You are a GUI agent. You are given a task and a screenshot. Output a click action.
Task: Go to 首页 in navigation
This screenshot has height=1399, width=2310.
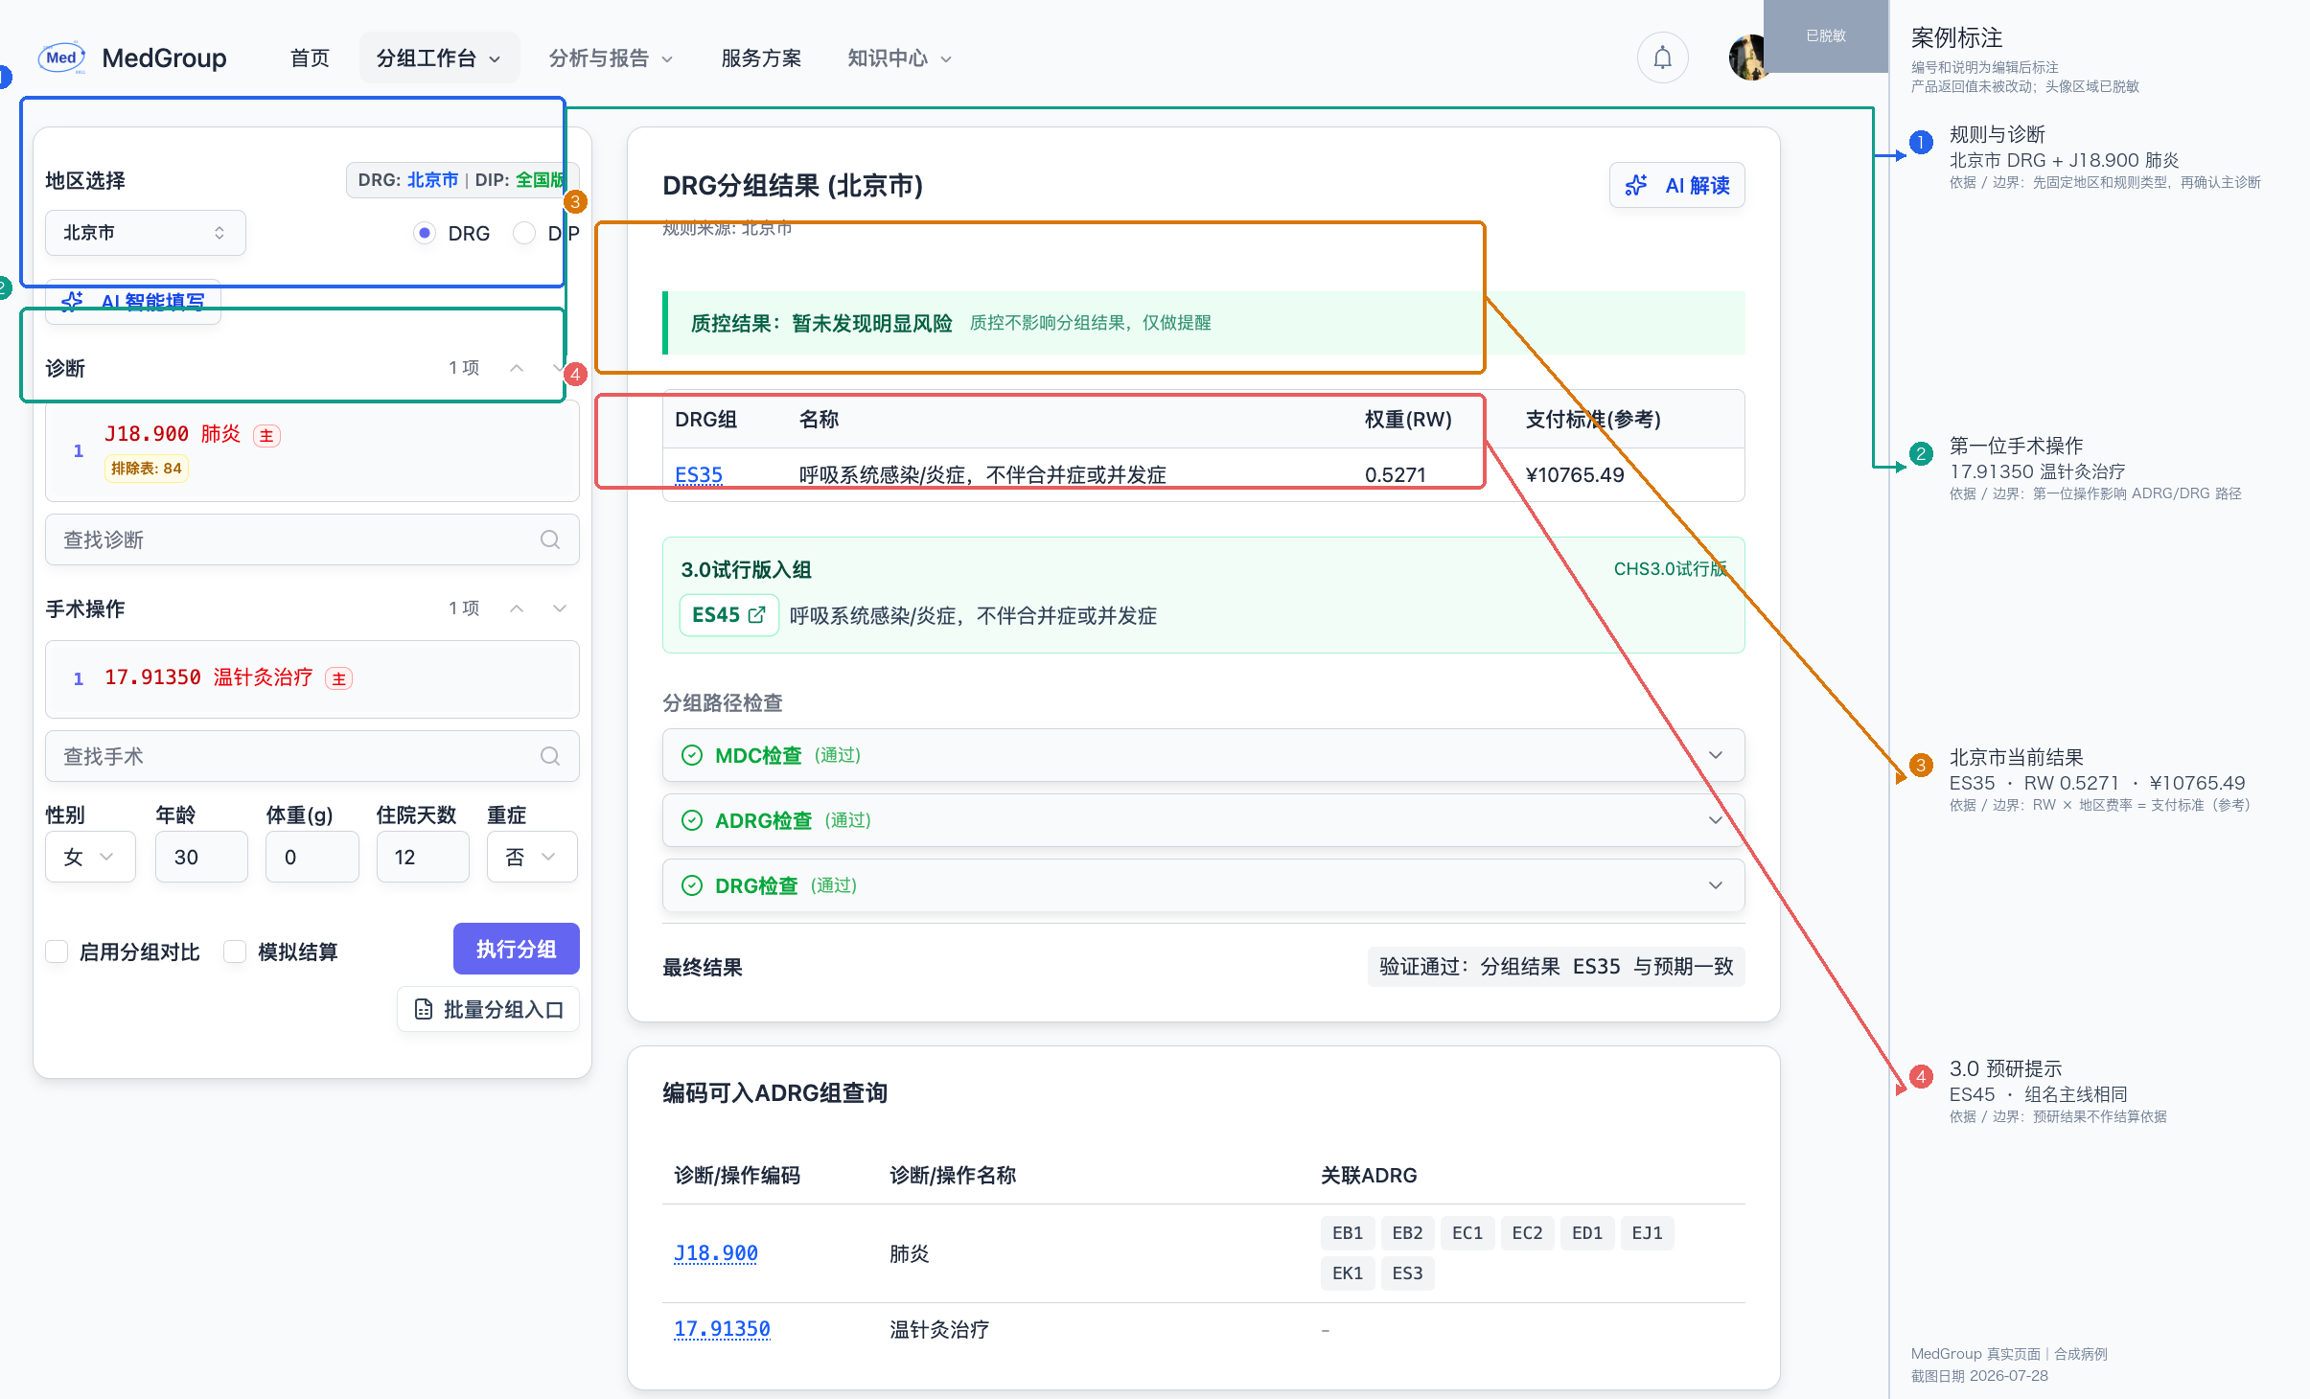310,58
